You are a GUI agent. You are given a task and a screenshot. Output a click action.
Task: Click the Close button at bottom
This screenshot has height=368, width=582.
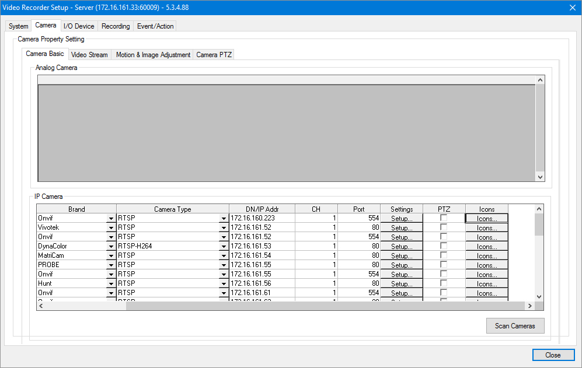tap(552, 355)
